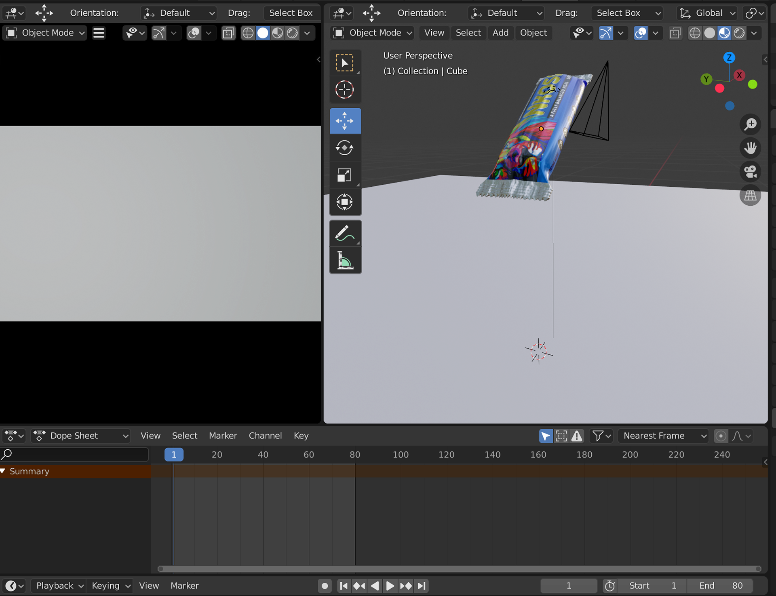The width and height of the screenshot is (776, 596).
Task: Toggle Only Show Selected in Dope Sheet
Action: tap(546, 436)
